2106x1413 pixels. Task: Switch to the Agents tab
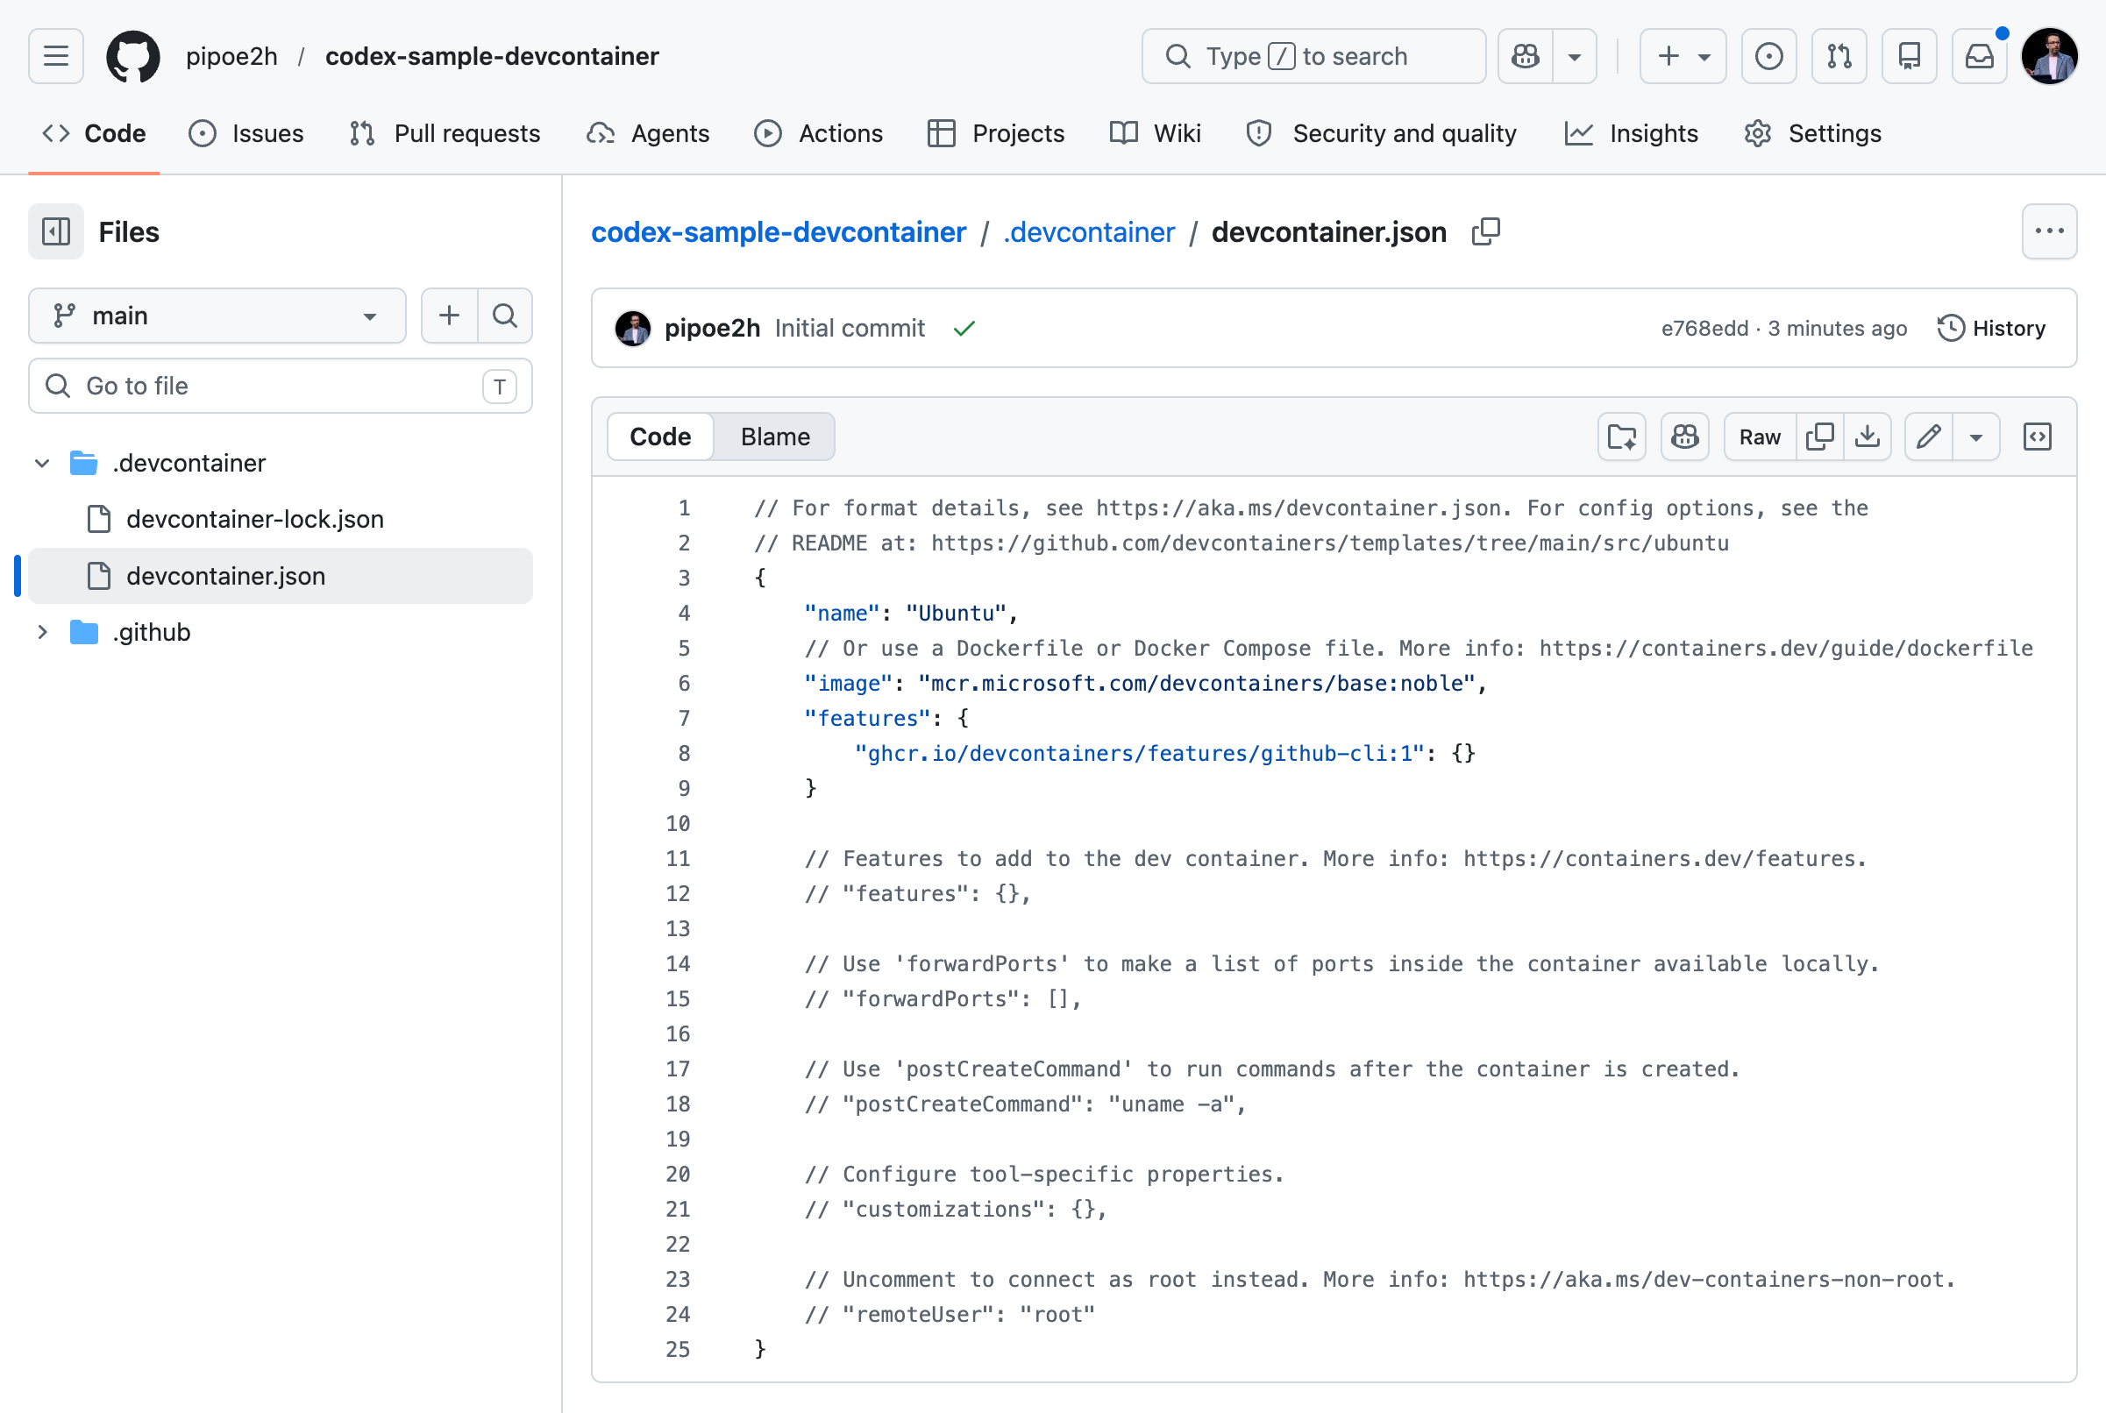click(x=648, y=133)
